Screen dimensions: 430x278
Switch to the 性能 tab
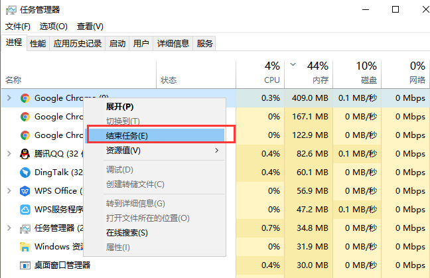click(x=38, y=44)
